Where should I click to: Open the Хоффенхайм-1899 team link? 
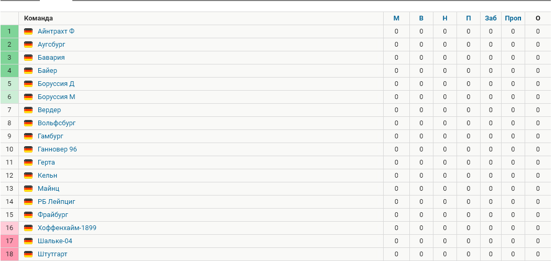67,228
